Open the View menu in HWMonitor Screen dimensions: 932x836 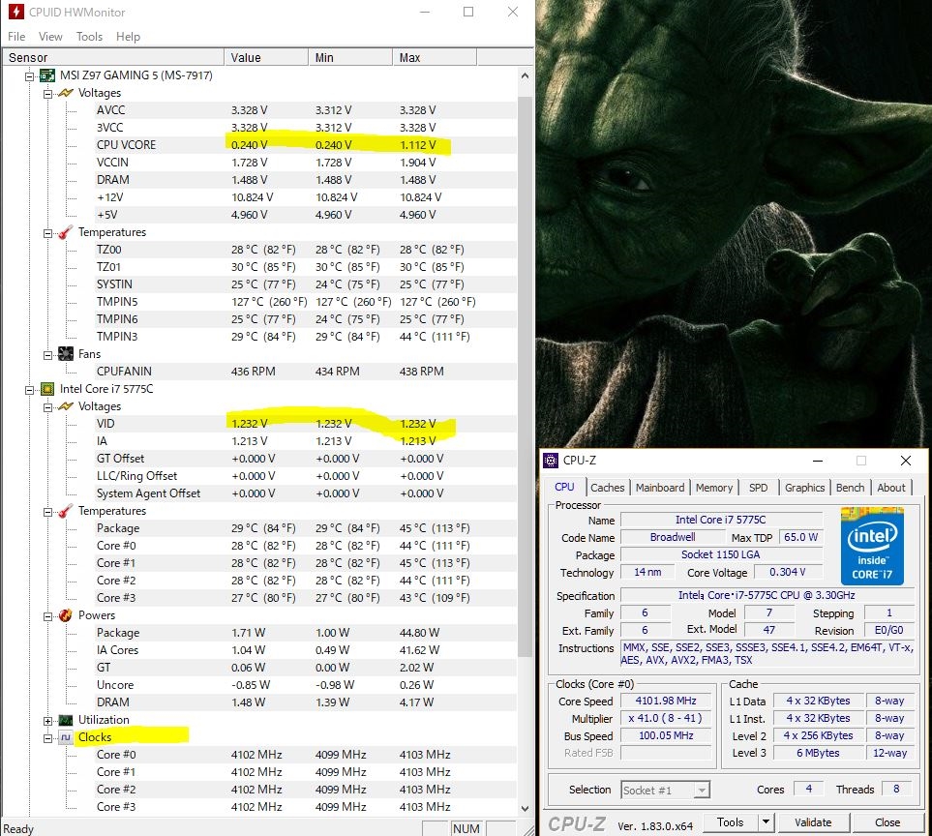[x=50, y=37]
